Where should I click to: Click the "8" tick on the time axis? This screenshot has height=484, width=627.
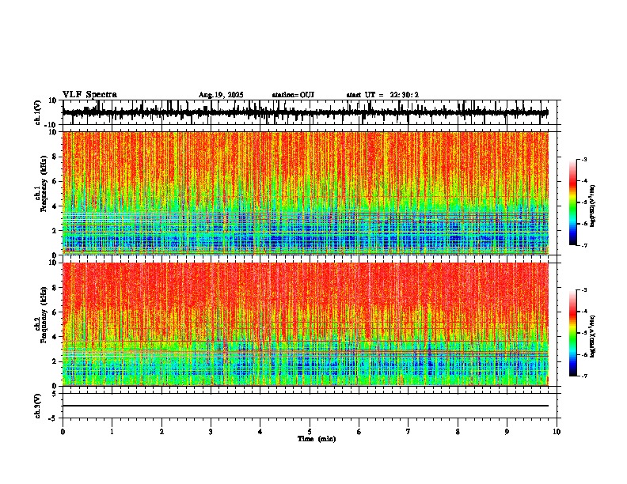(458, 432)
